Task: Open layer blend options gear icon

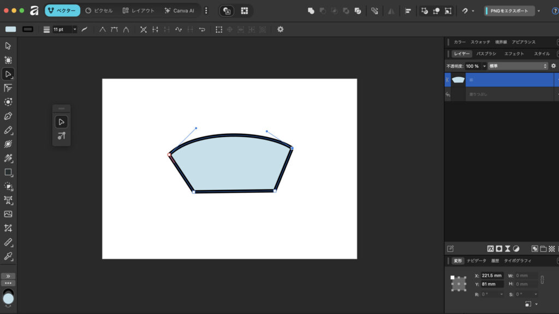Action: (x=553, y=66)
